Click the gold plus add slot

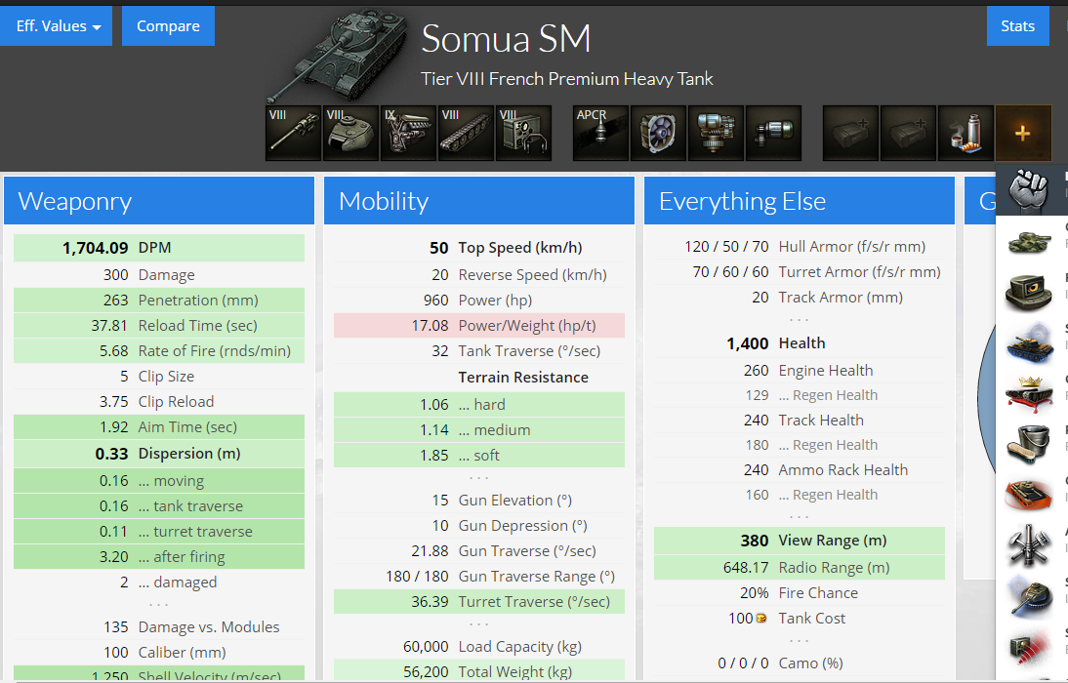pyautogui.click(x=1023, y=133)
